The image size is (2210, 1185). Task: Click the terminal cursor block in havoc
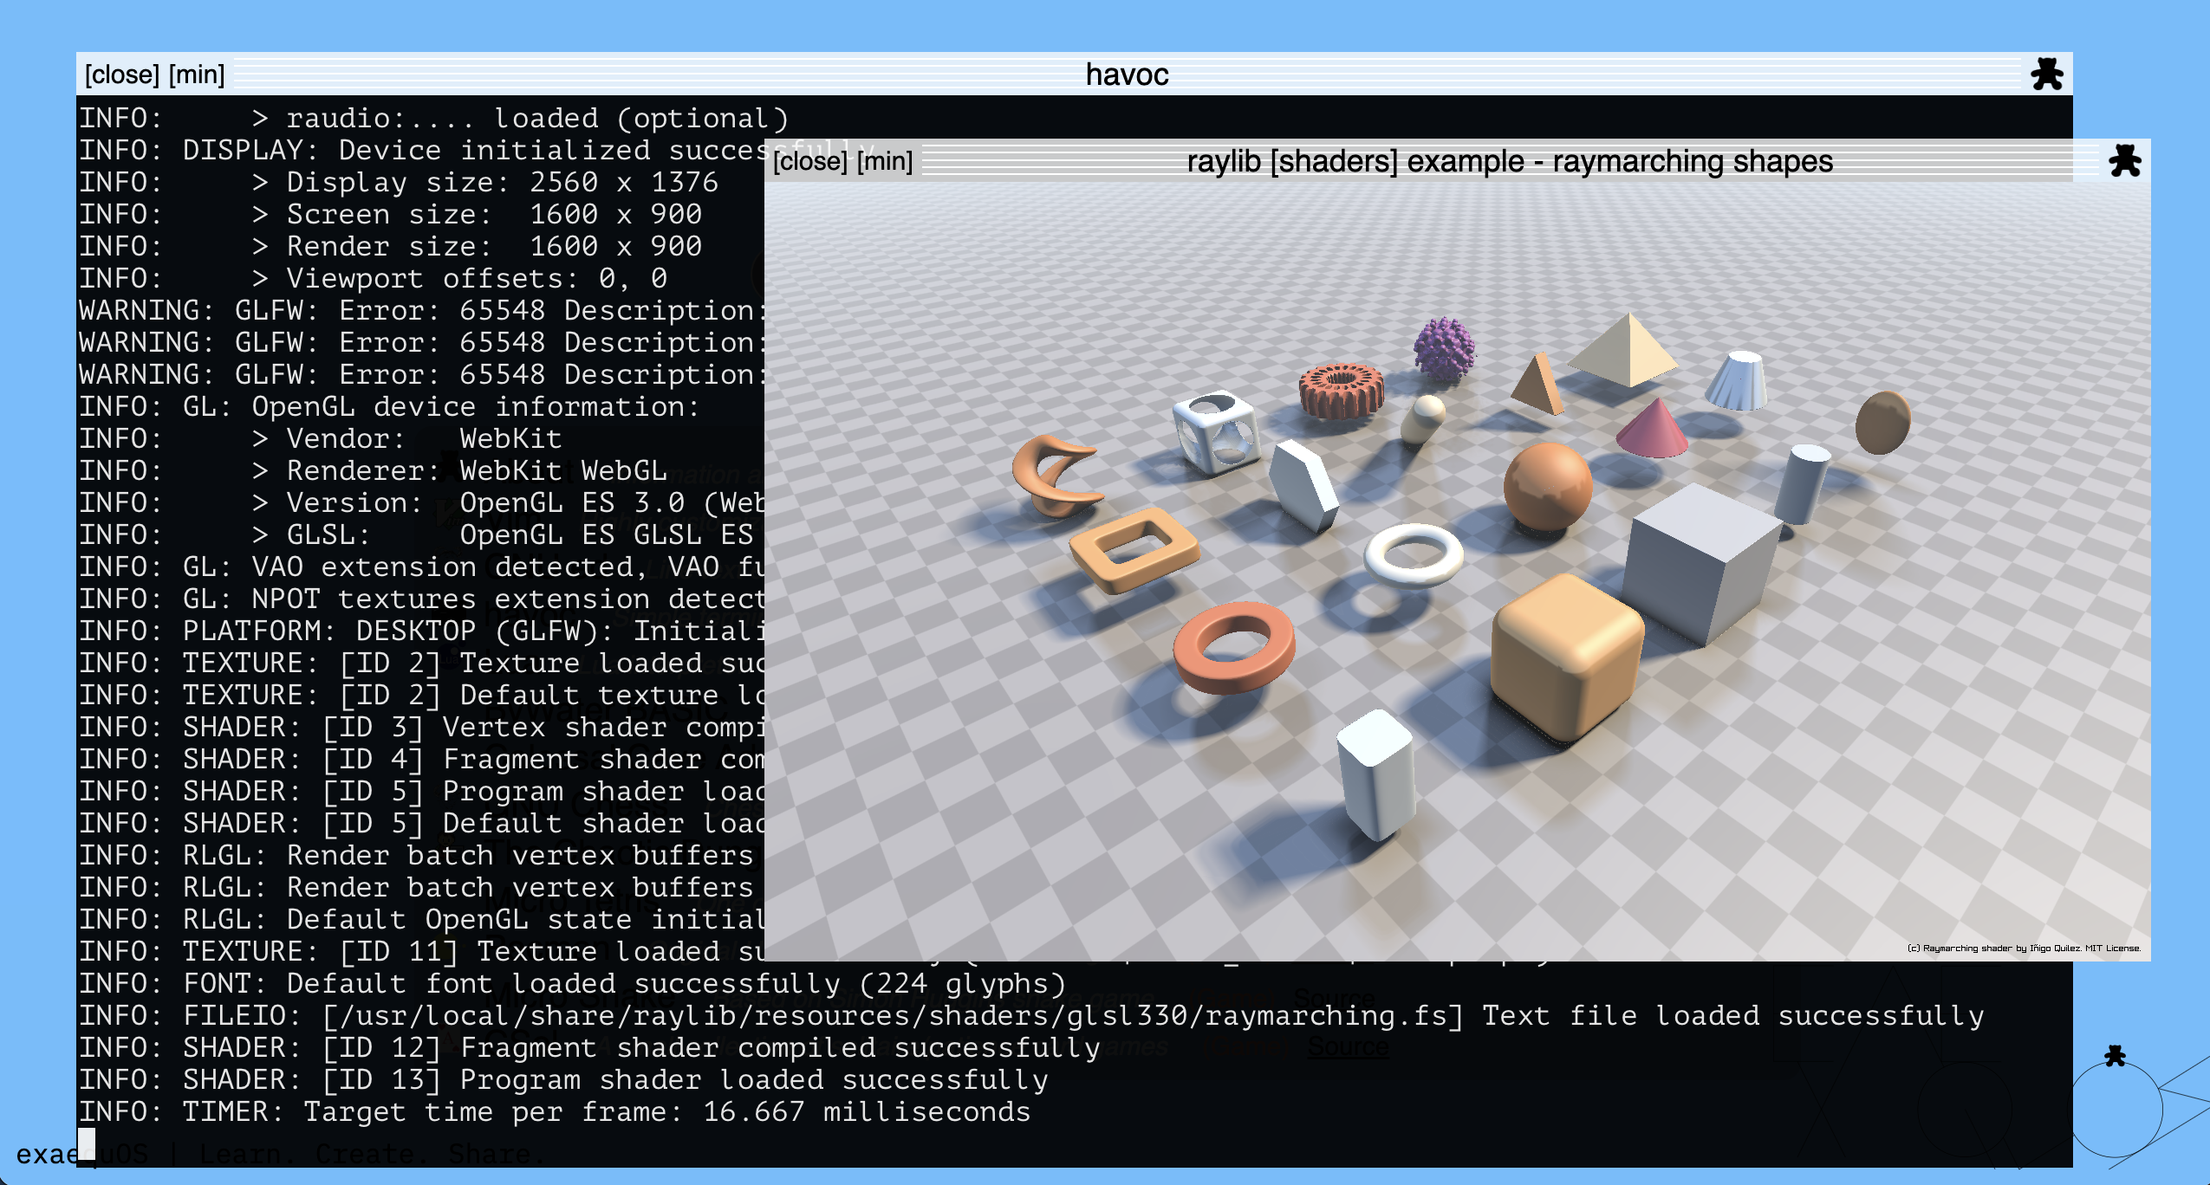coord(87,1143)
